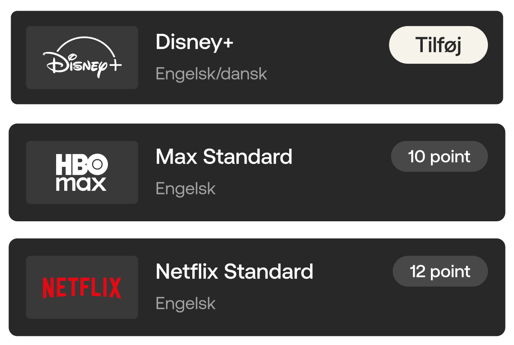Image resolution: width=514 pixels, height=345 pixels.
Task: Click the red Netflix logo
Action: pyautogui.click(x=82, y=288)
